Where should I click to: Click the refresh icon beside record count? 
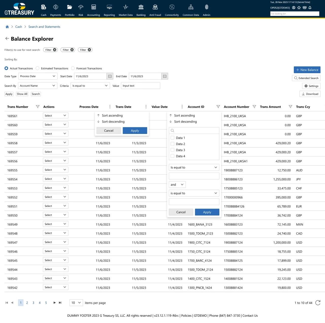click(x=318, y=303)
